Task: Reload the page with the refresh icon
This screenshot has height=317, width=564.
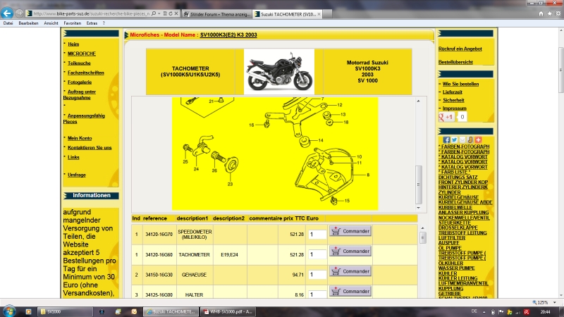Action: tap(171, 13)
